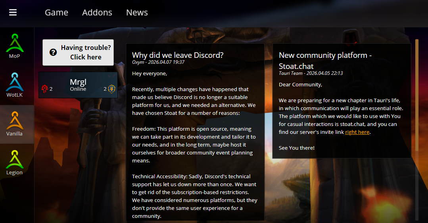This screenshot has height=223, width=428.
Task: Click the Alliance faction icon
Action: pyautogui.click(x=111, y=89)
